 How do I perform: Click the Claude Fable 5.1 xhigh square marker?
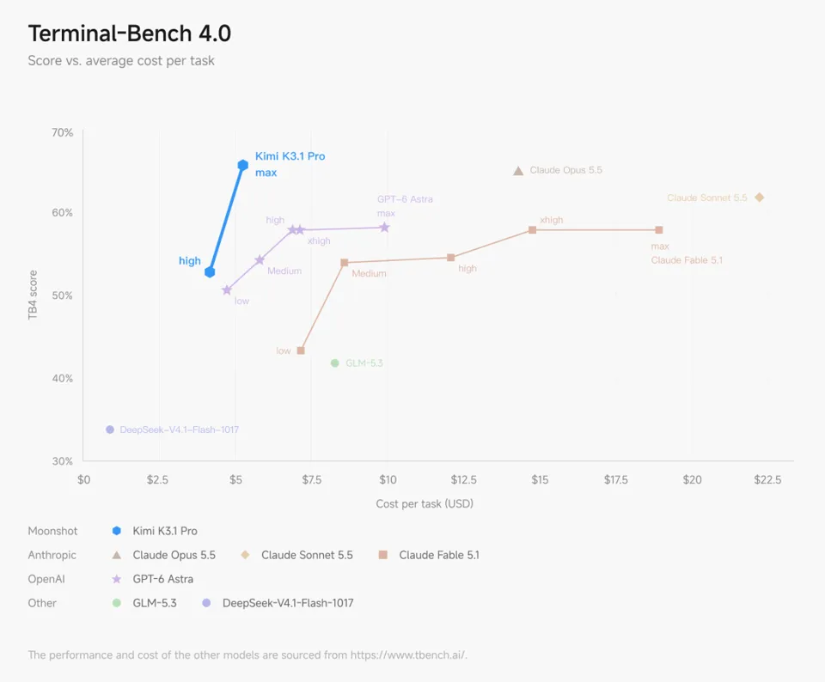point(533,230)
